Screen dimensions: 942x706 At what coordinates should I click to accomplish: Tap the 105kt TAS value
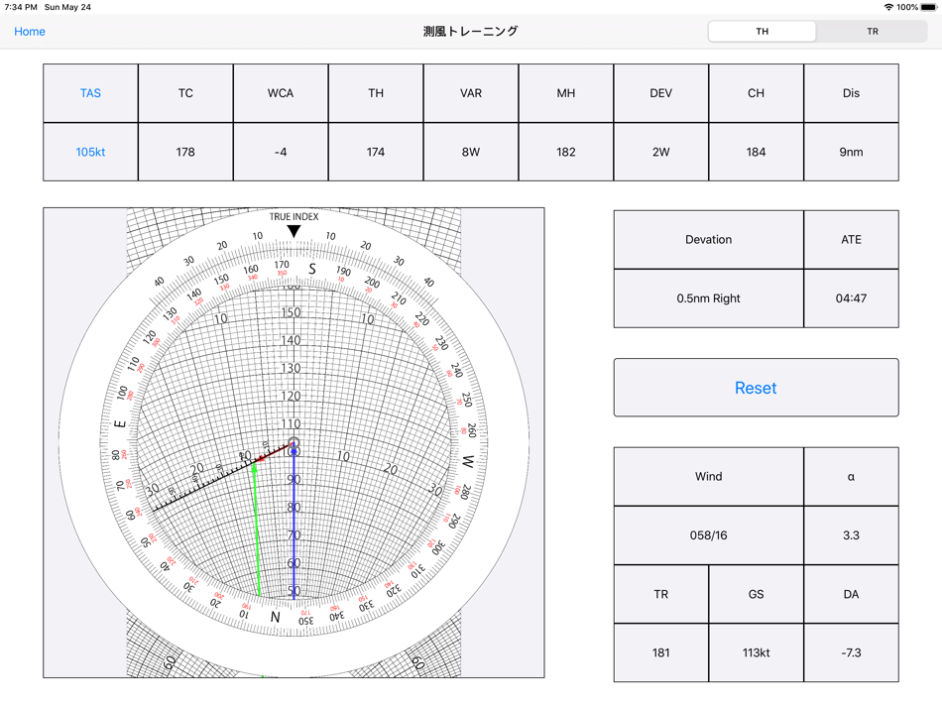point(90,152)
